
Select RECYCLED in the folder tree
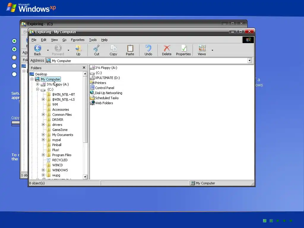coord(57,160)
